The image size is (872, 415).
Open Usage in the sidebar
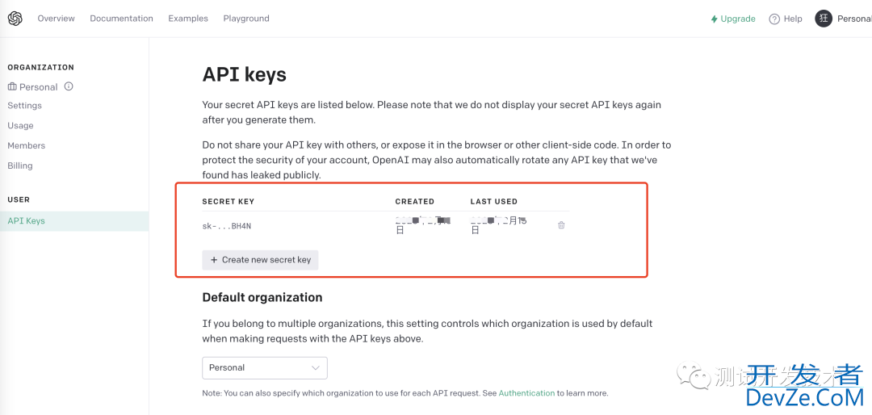20,126
